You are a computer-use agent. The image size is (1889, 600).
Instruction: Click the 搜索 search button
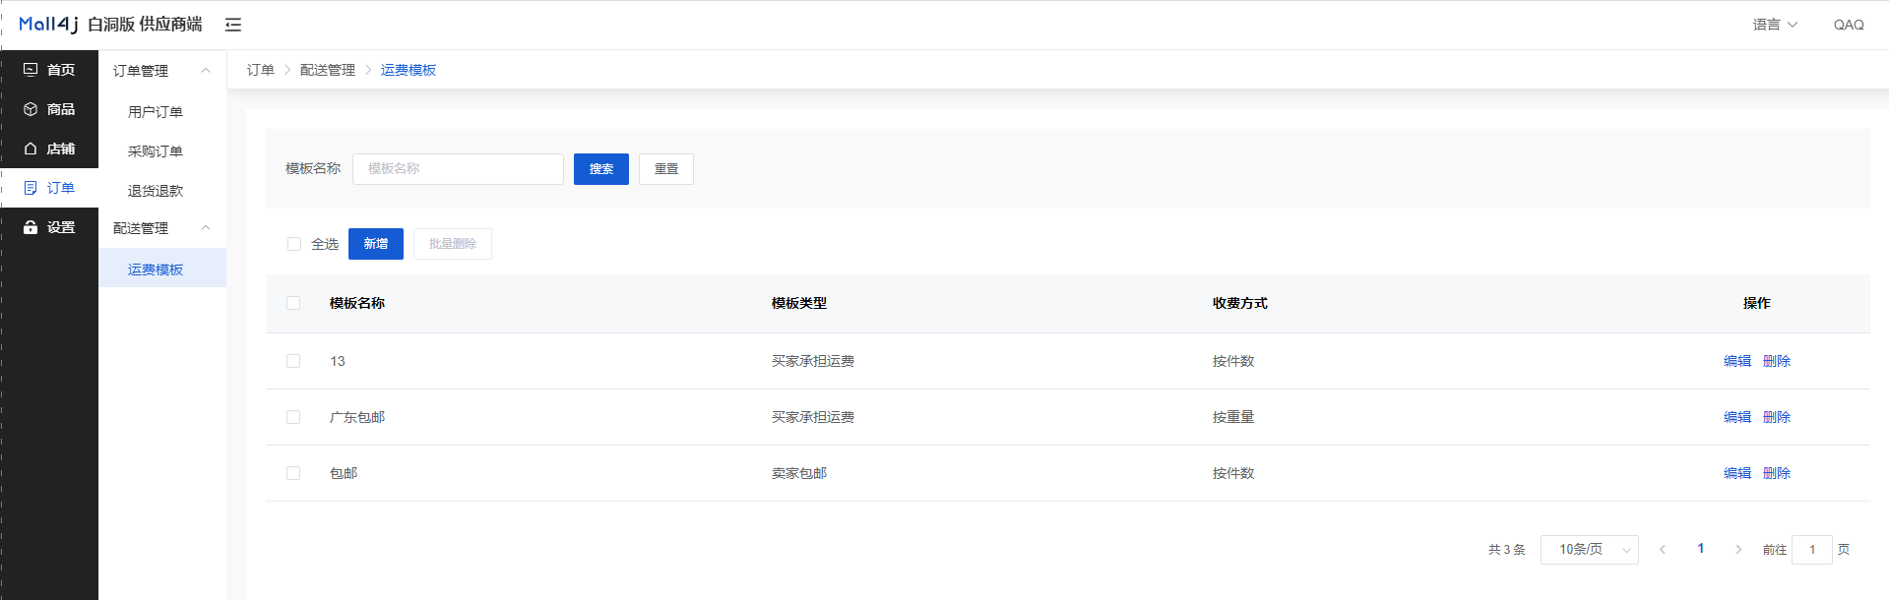[601, 169]
